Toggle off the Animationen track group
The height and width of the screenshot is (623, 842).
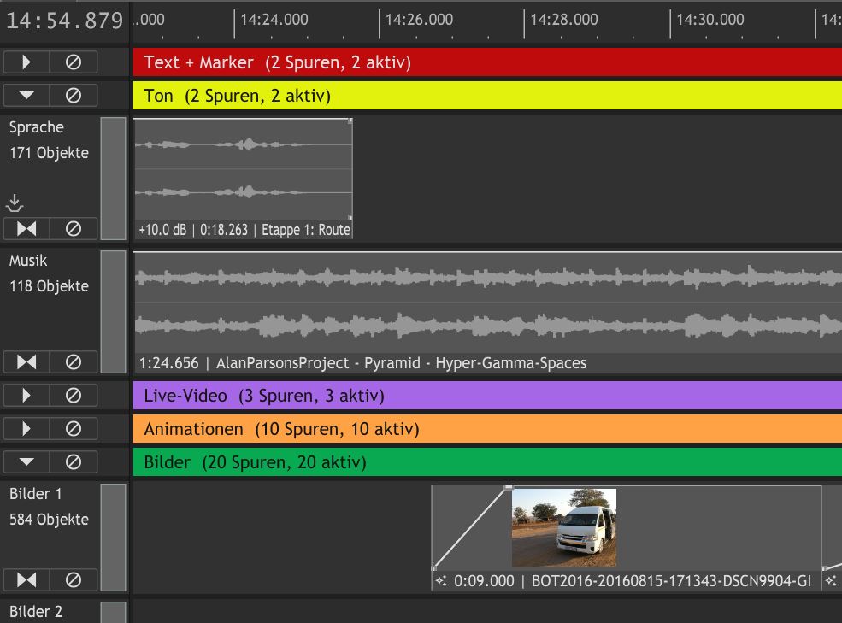coord(74,429)
